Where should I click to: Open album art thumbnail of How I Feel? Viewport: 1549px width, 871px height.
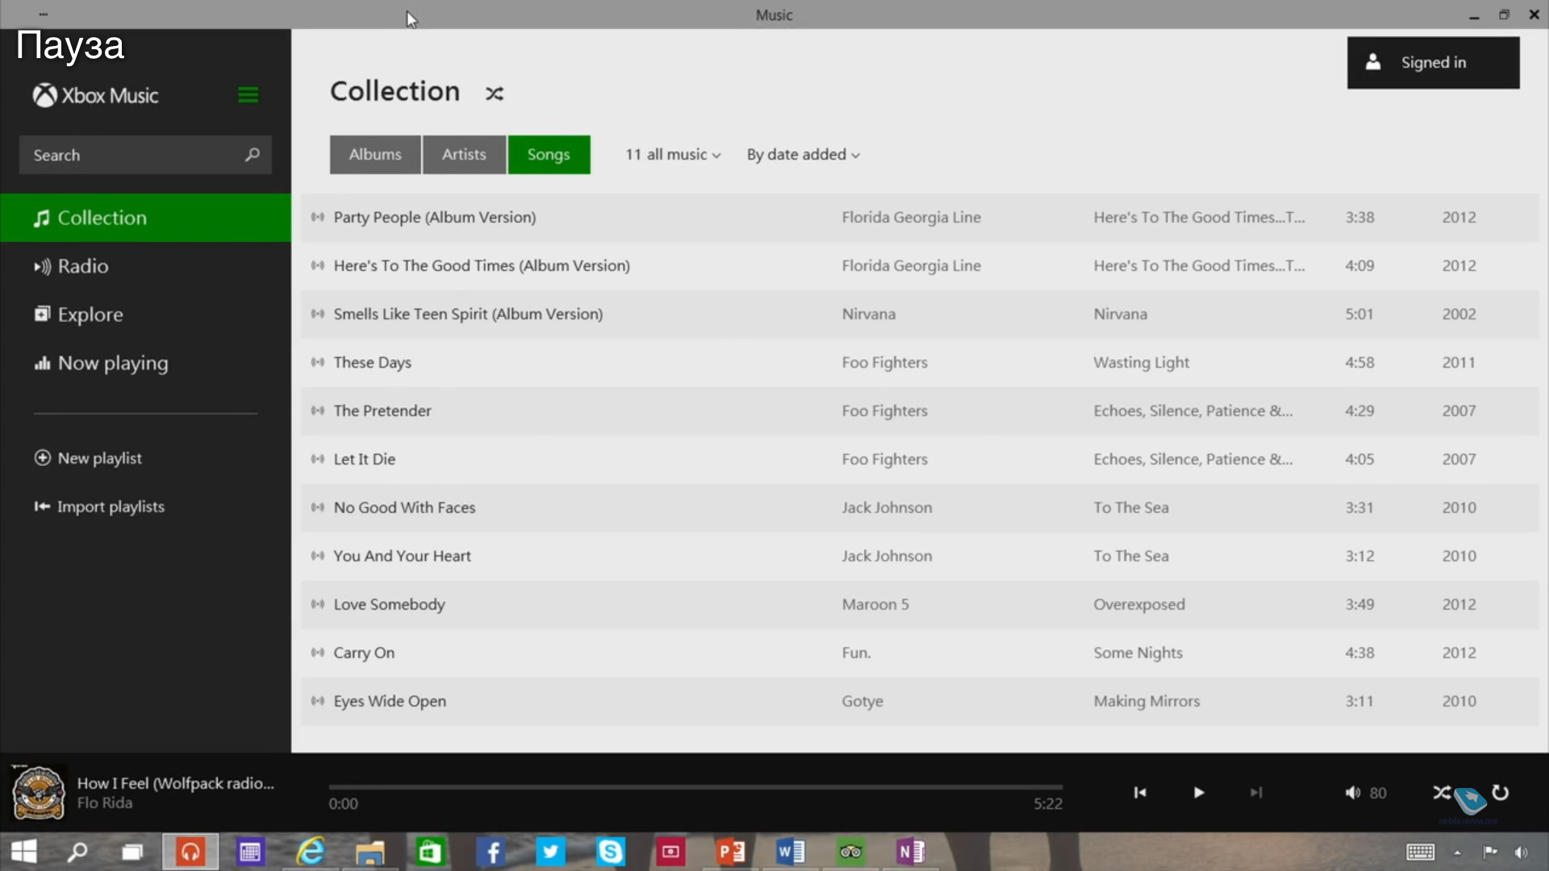tap(39, 794)
